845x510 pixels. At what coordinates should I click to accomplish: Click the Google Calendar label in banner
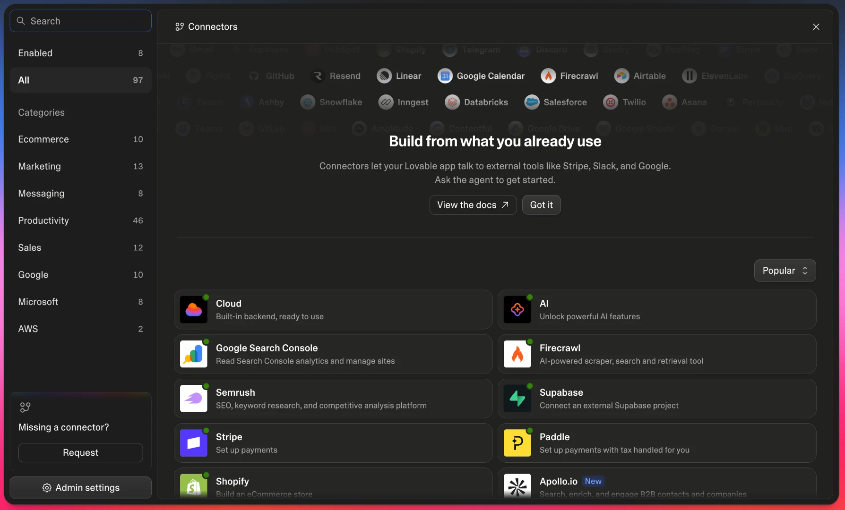[x=491, y=76]
